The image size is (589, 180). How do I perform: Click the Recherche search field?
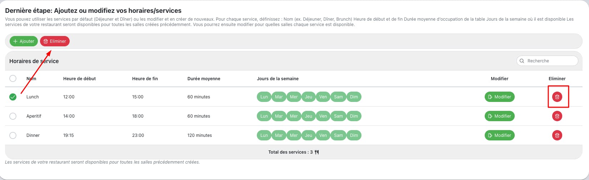[550, 61]
